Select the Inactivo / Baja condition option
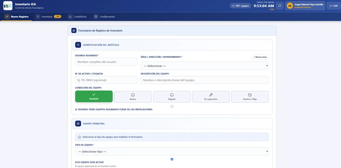 [x=250, y=97]
